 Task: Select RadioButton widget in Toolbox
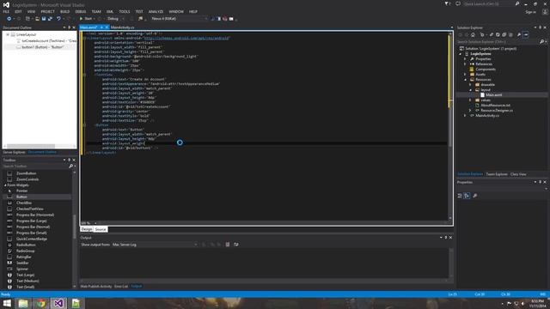click(26, 245)
